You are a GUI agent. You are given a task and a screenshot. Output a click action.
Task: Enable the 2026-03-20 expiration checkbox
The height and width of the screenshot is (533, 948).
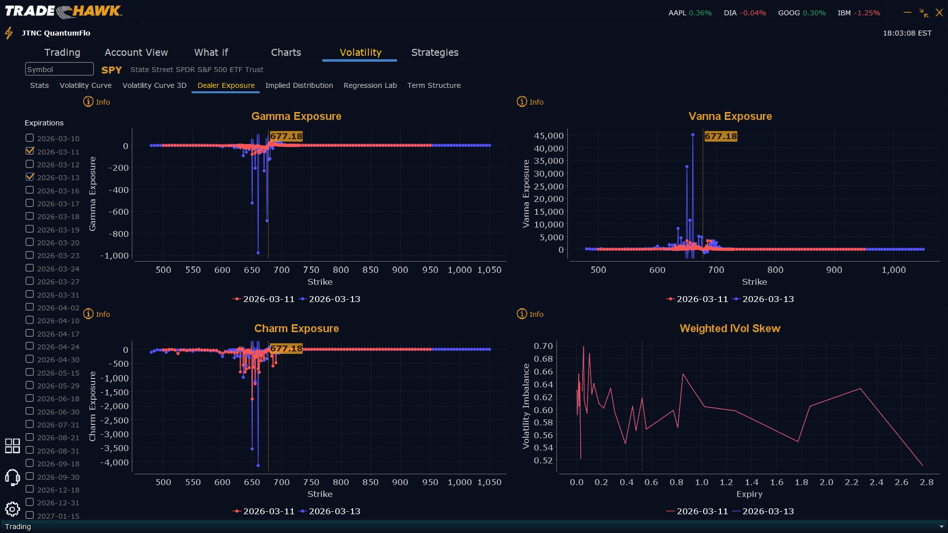30,242
